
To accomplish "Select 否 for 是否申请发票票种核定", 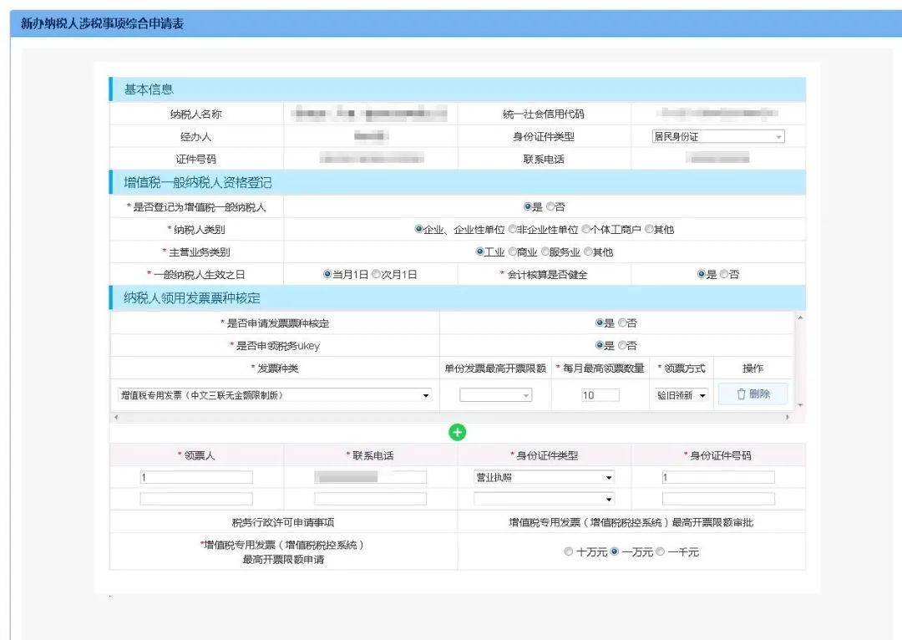I will 621,323.
